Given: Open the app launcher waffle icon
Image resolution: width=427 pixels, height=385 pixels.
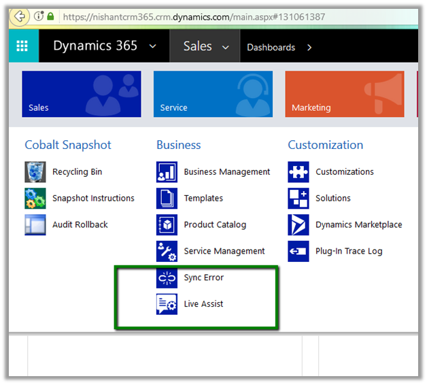Looking at the screenshot, I should coord(22,47).
